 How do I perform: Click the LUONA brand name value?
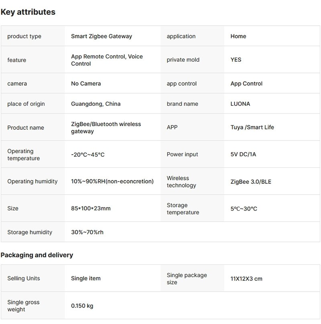tap(240, 104)
